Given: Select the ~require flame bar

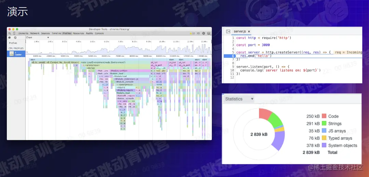Looking at the screenshot, I should tap(126, 87).
